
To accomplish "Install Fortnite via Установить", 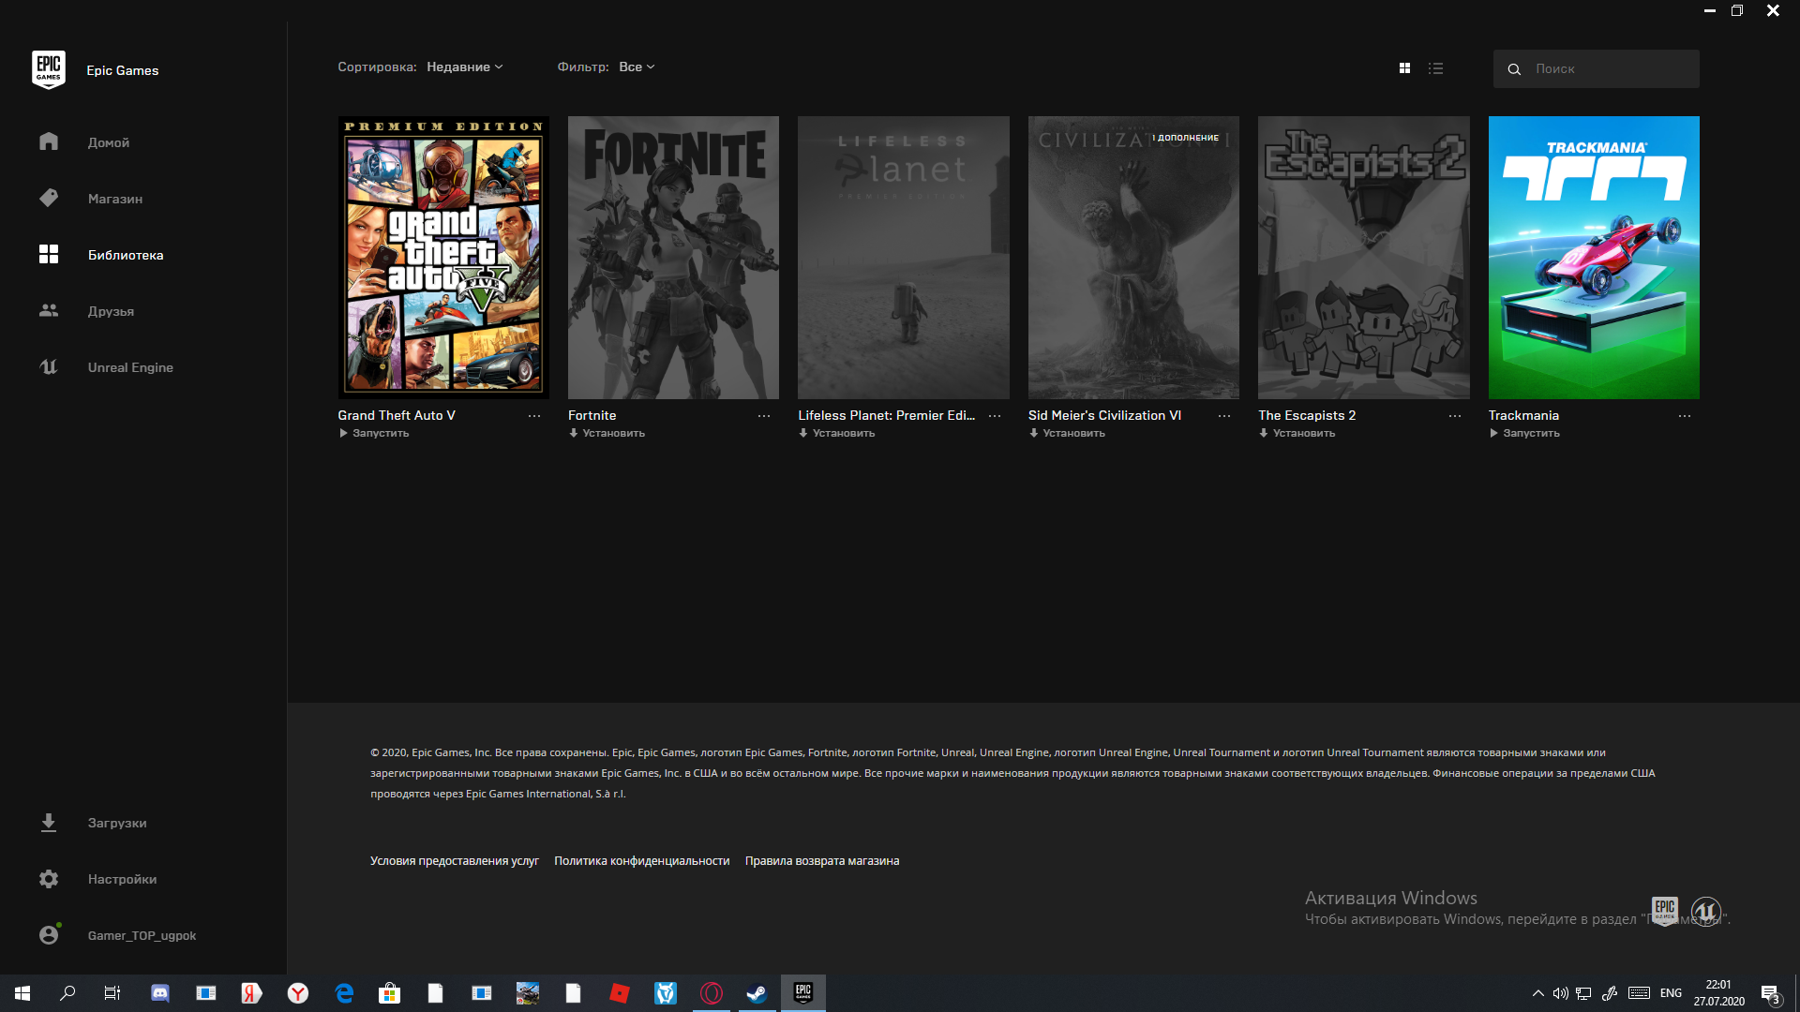I will coord(607,433).
